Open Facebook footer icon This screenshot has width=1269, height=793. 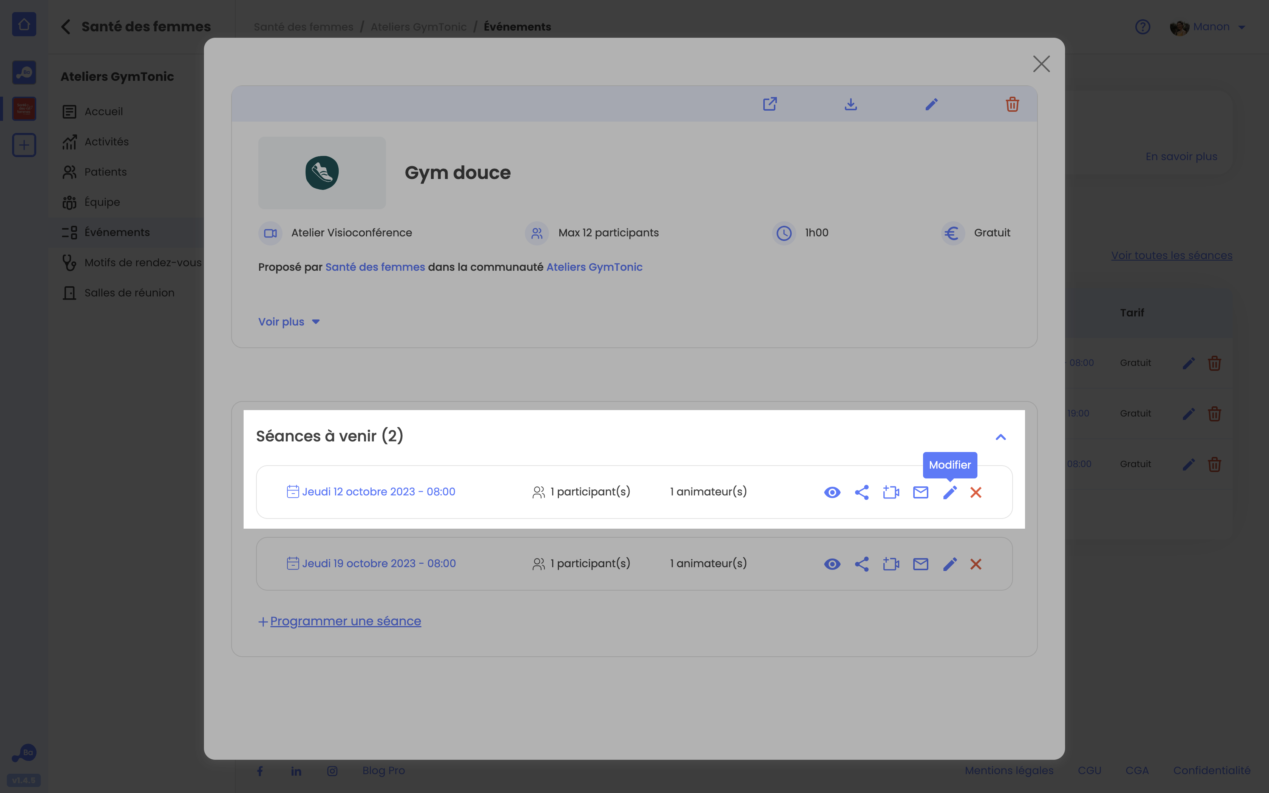click(x=260, y=770)
